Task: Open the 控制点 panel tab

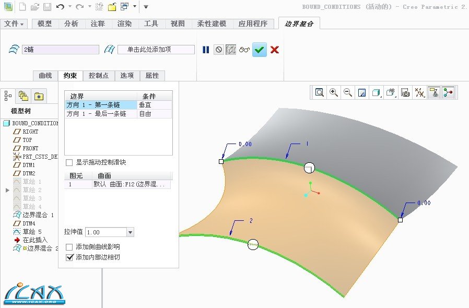Action: pos(99,76)
